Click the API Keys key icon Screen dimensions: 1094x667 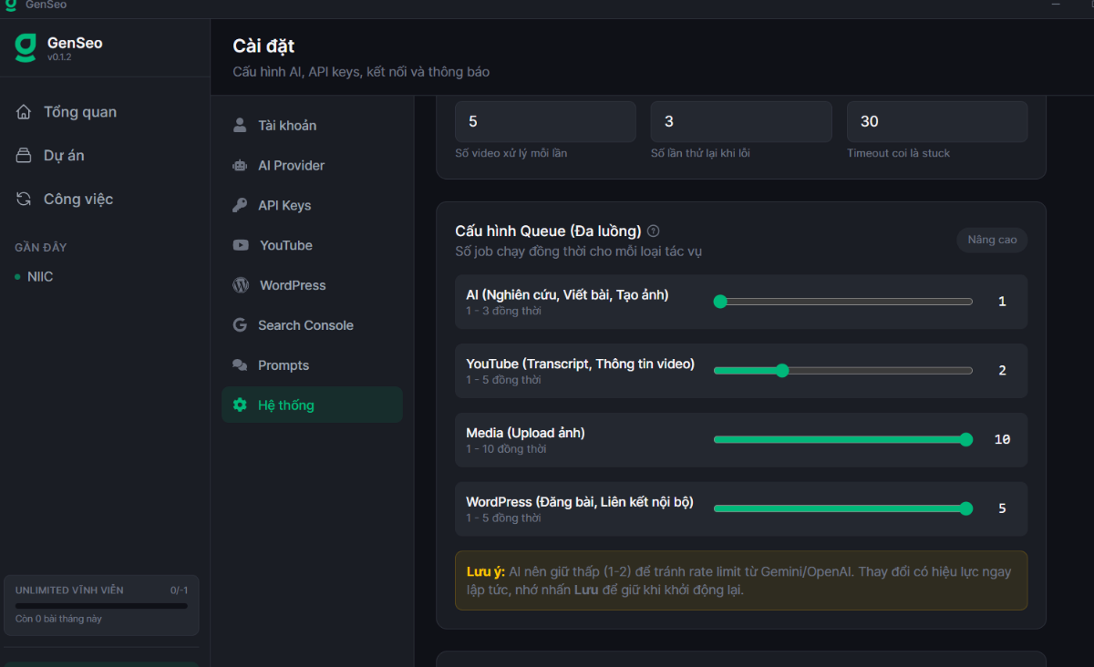239,205
